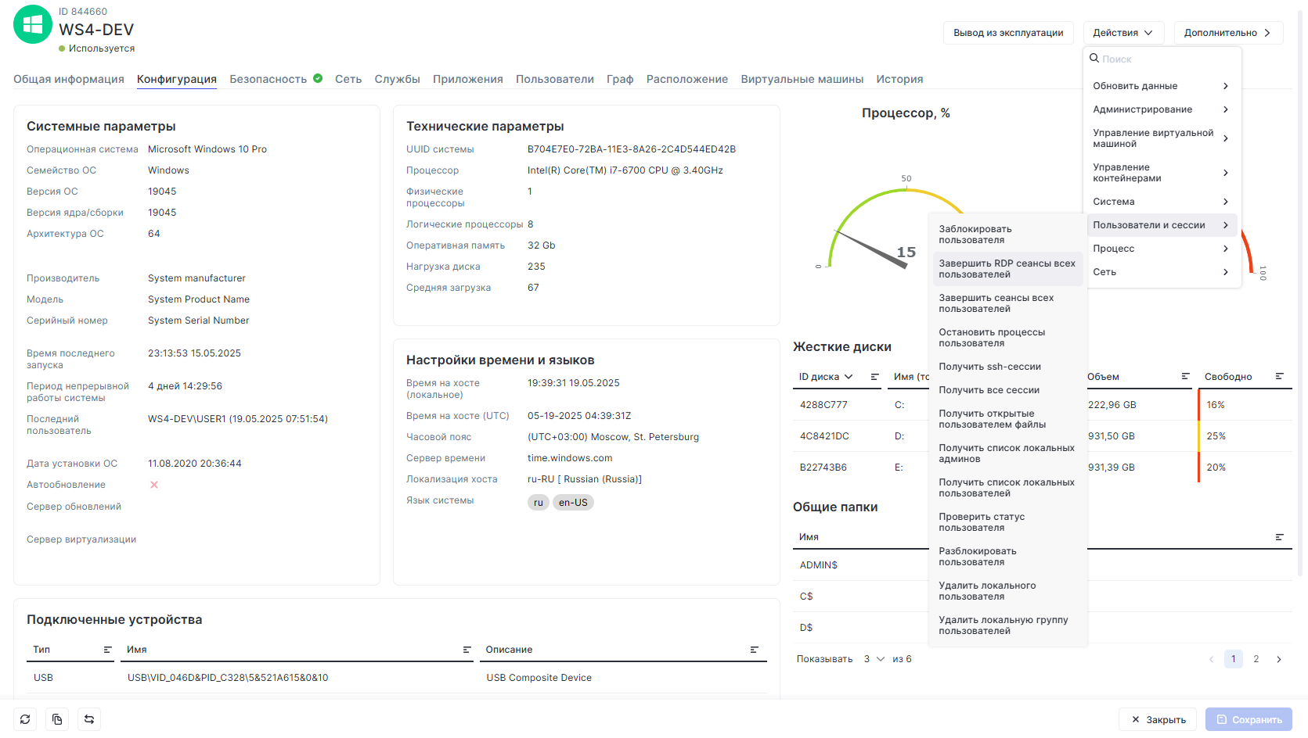This screenshot has height=738, width=1308.
Task: Expand Управление контейнерами submenu
Action: point(1162,173)
